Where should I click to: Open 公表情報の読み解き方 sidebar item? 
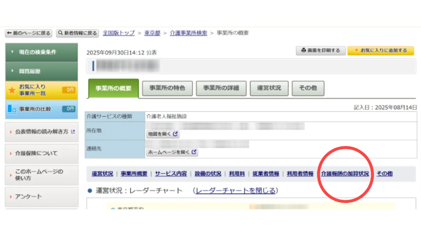tap(42, 132)
